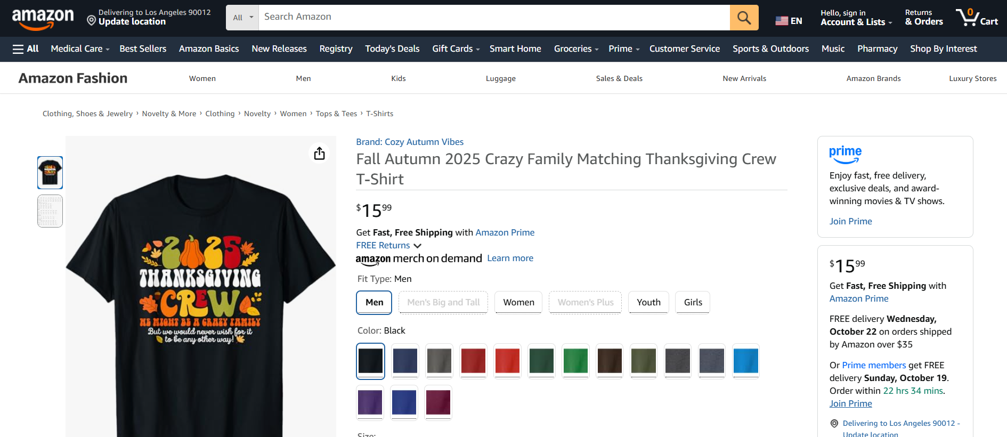Open the shopping cart icon
This screenshot has height=437, width=1007.
(977, 18)
